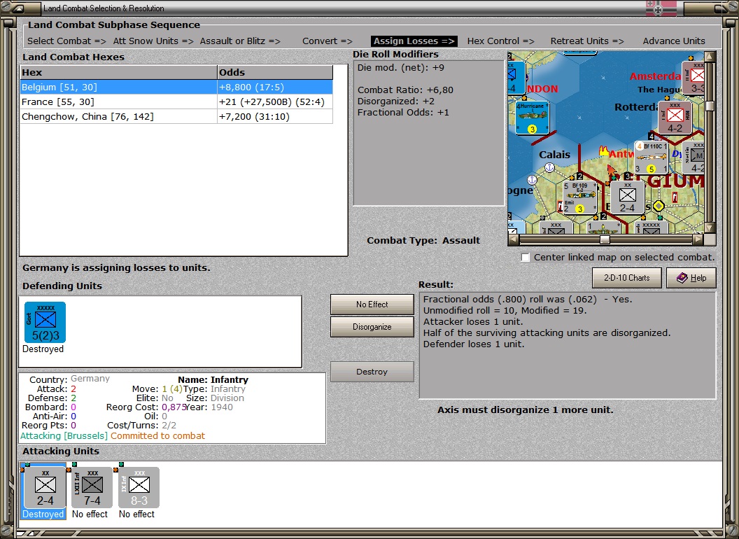Click the map vertical scrollbar thumb

710,106
